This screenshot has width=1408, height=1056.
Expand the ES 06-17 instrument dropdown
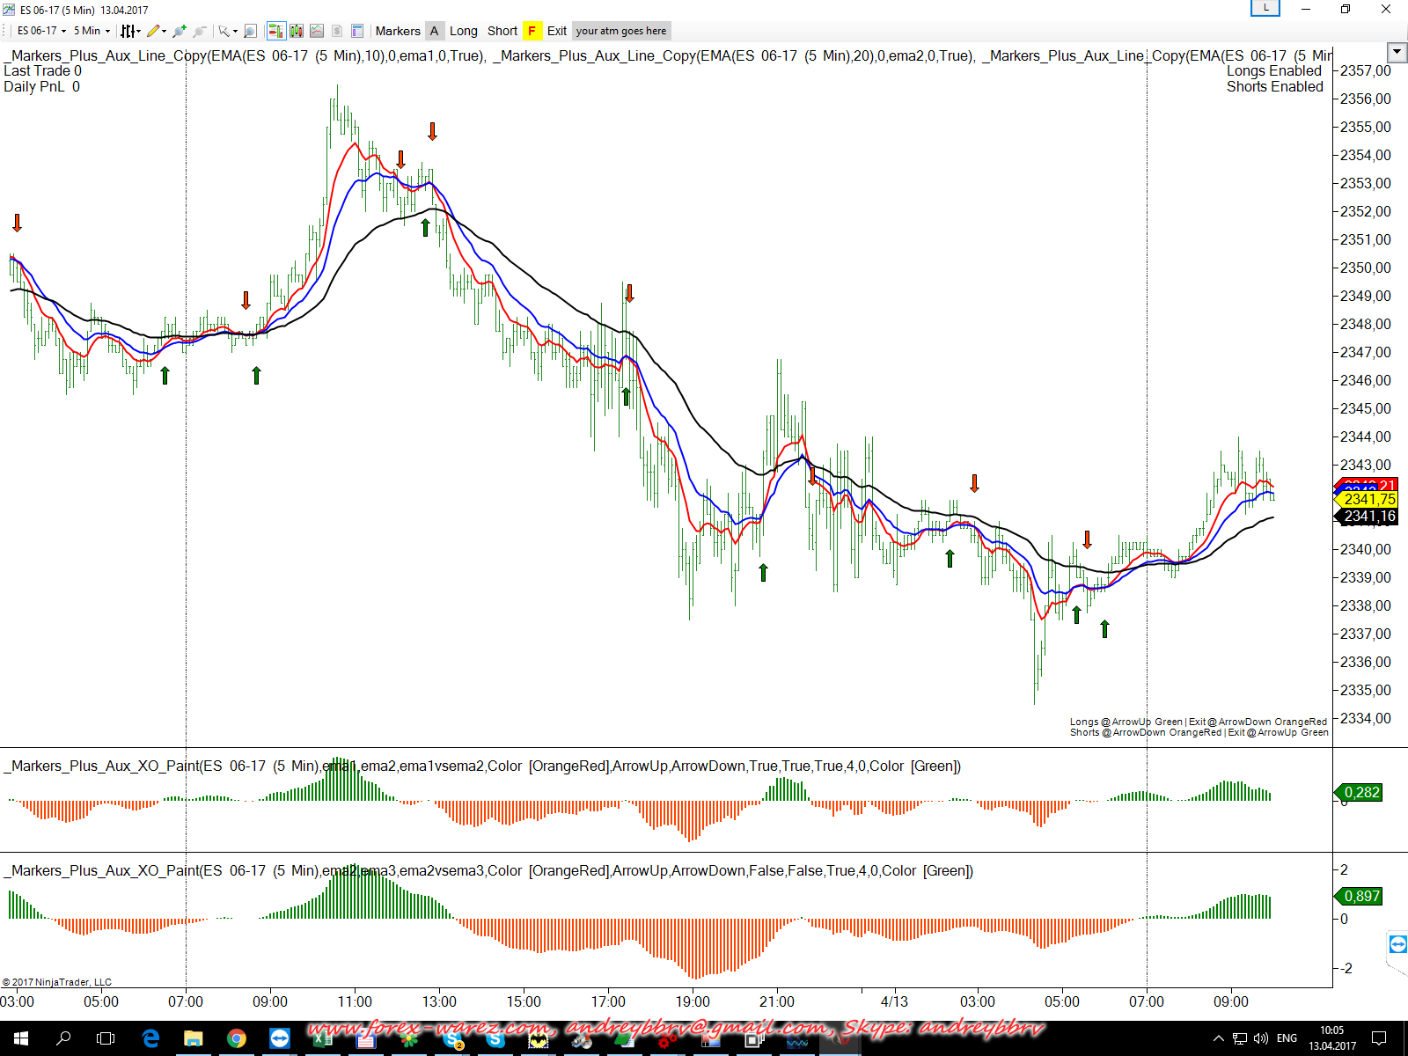pos(41,31)
